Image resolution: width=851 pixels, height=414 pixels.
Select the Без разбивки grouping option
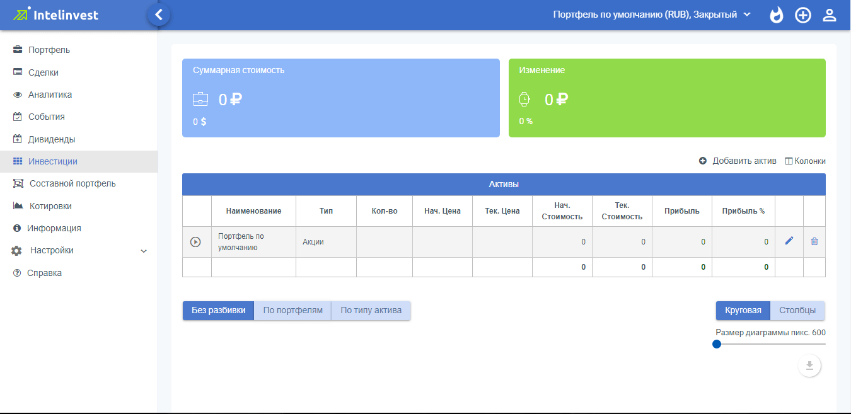pos(218,310)
